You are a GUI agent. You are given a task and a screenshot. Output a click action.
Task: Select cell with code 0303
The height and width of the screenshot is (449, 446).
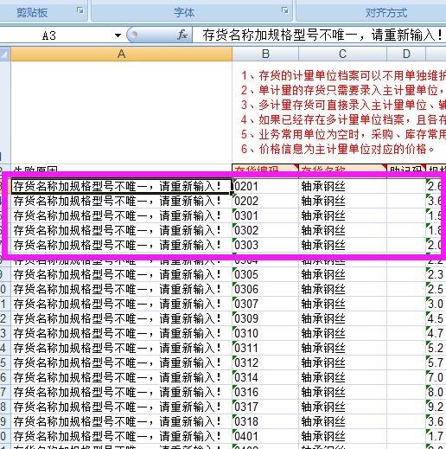265,245
